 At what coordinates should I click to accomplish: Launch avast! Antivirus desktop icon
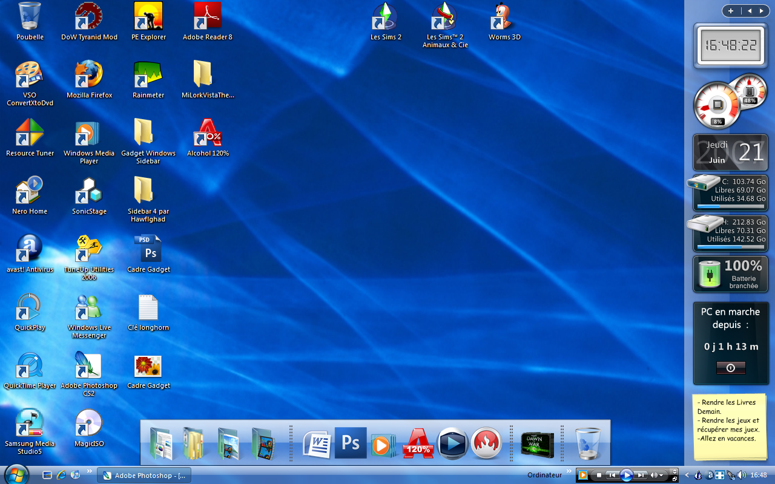[x=30, y=253]
